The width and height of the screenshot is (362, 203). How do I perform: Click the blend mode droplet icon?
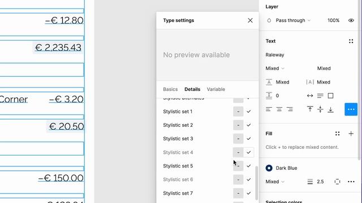tap(269, 20)
